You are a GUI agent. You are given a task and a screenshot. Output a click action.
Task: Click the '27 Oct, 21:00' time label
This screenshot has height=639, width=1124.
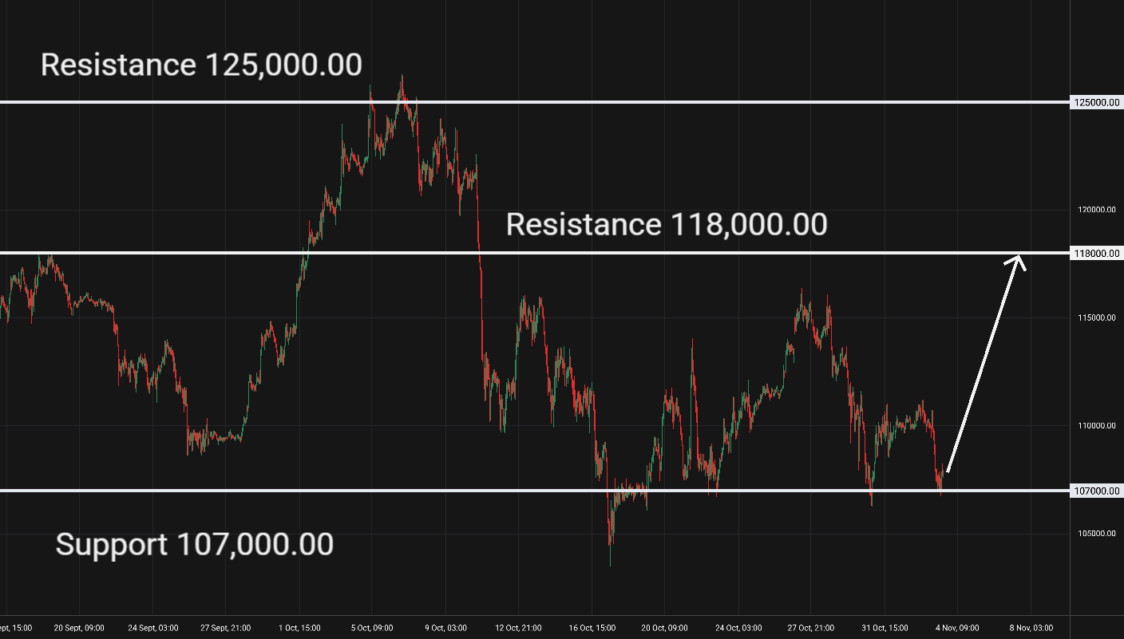point(813,628)
